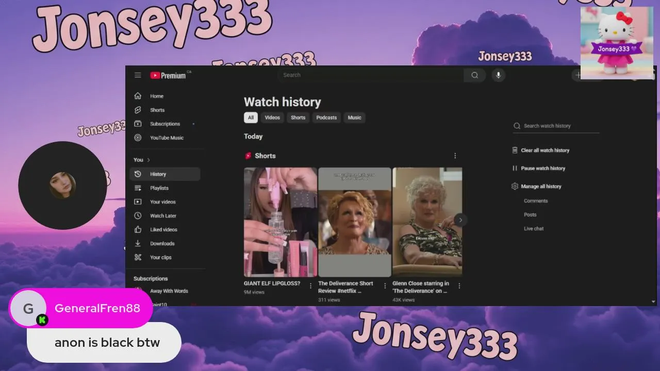Viewport: 660px width, 371px height.
Task: Click the History clock icon
Action: tap(138, 174)
